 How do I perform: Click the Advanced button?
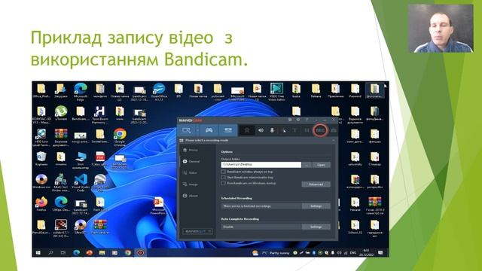(x=316, y=184)
